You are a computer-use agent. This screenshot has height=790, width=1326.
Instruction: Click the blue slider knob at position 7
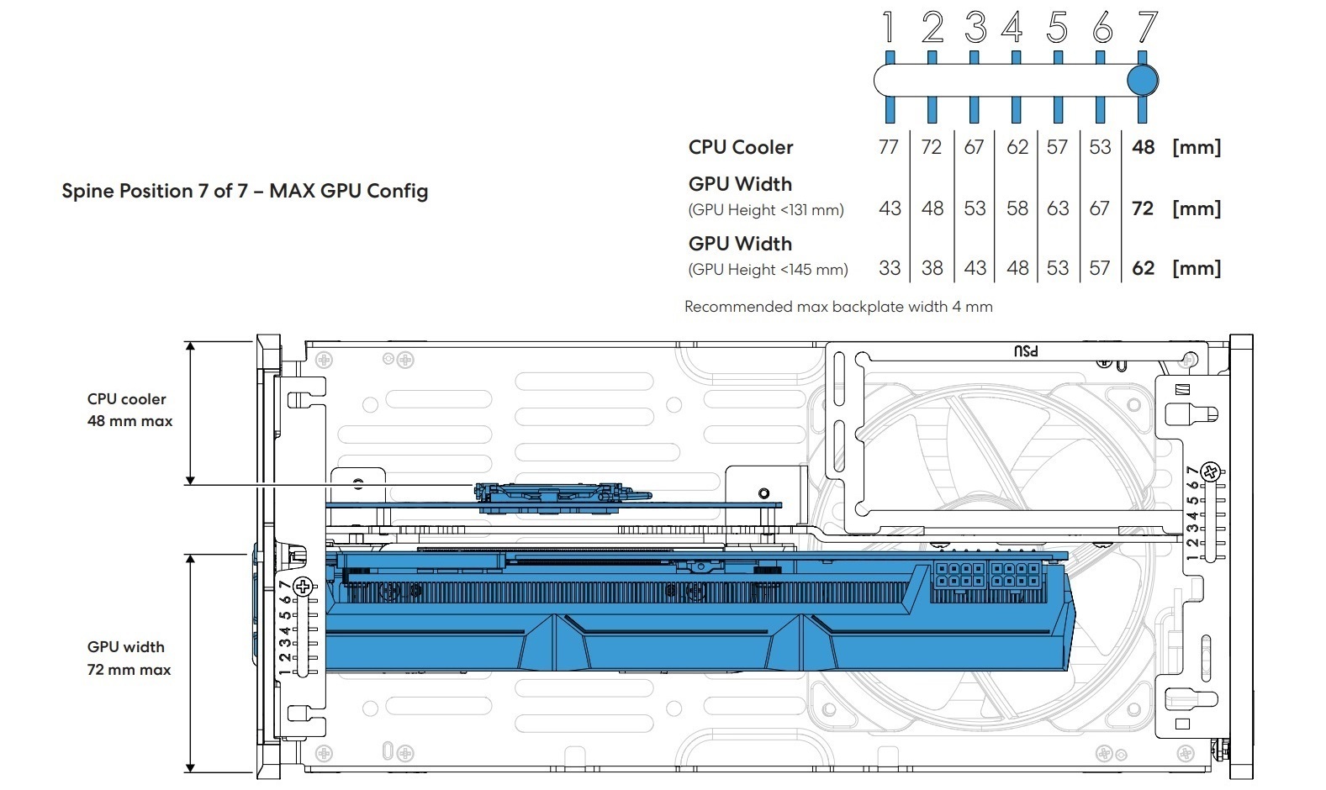pyautogui.click(x=1142, y=81)
